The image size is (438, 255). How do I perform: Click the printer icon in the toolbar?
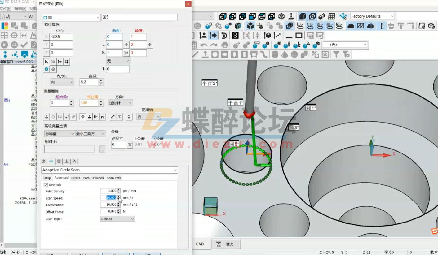pos(225,45)
